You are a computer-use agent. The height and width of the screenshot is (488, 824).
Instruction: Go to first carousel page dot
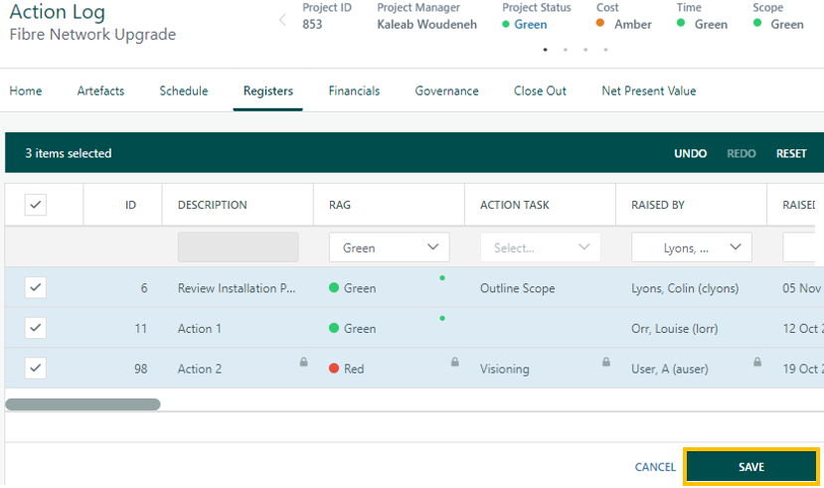click(x=546, y=50)
